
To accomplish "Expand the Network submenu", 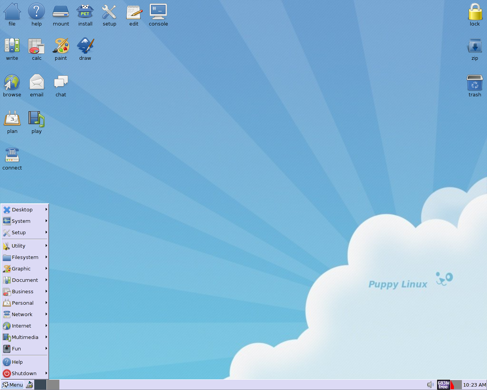I will (25, 314).
